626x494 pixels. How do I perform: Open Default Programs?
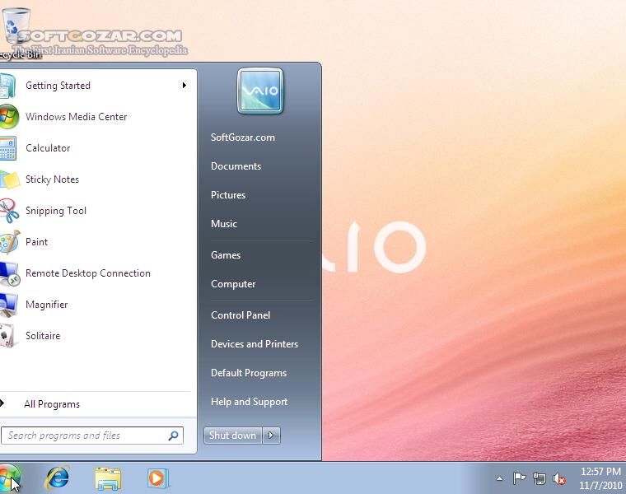(x=249, y=373)
